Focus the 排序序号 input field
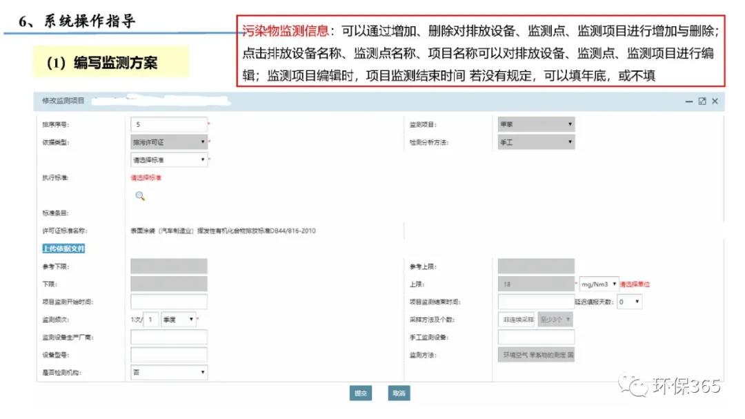Viewport: 745px width, 419px height. click(x=169, y=124)
